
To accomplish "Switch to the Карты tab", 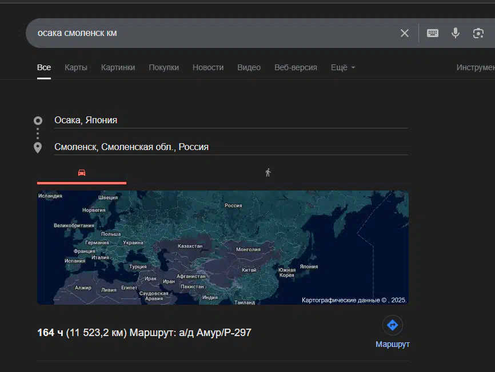I will click(x=76, y=67).
